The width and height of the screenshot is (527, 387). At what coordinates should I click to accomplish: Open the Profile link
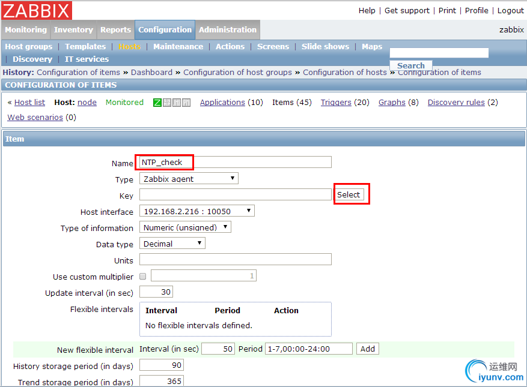[477, 11]
